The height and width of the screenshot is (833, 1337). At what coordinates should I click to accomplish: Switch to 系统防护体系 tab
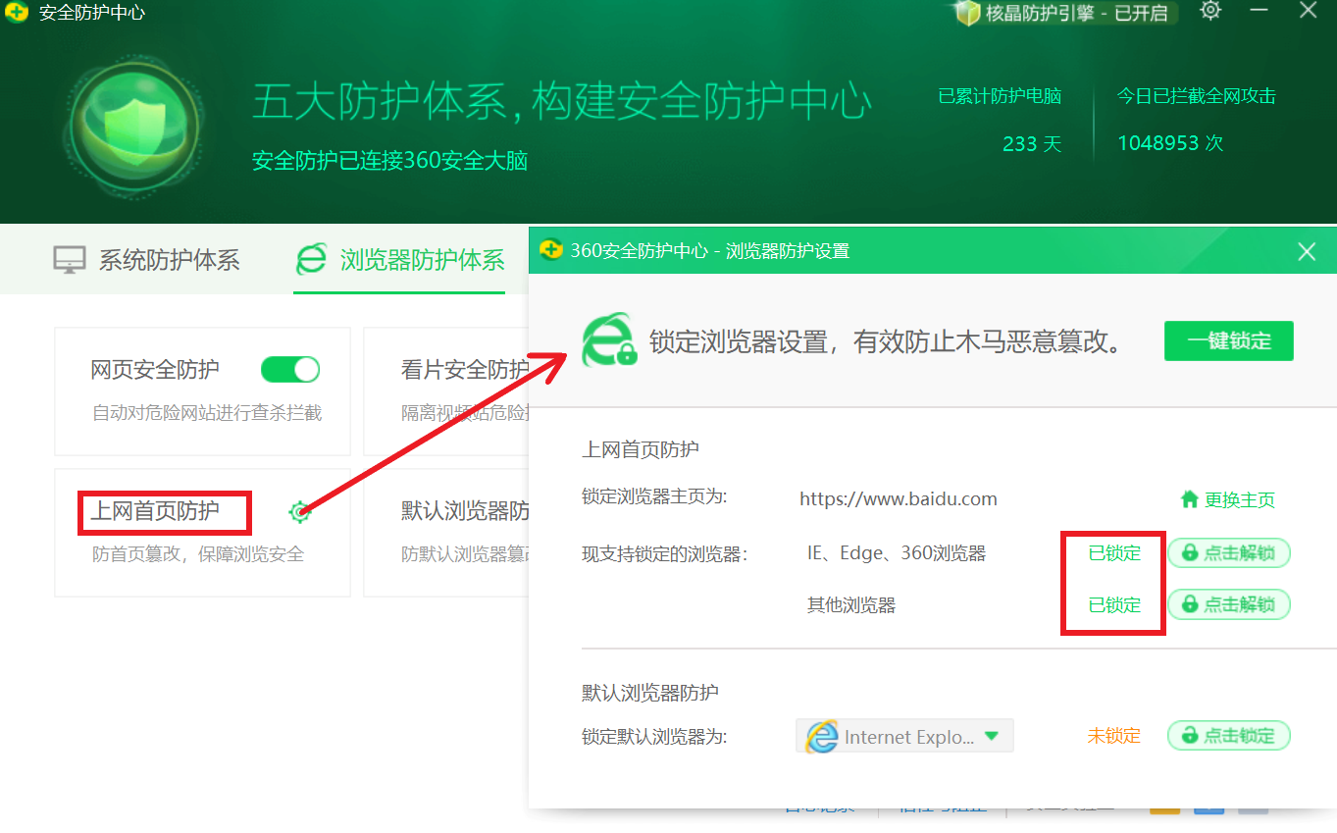146,260
